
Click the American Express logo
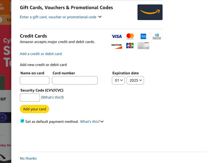pos(143,37)
